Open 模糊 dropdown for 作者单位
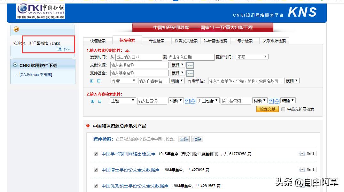 (x=292, y=81)
